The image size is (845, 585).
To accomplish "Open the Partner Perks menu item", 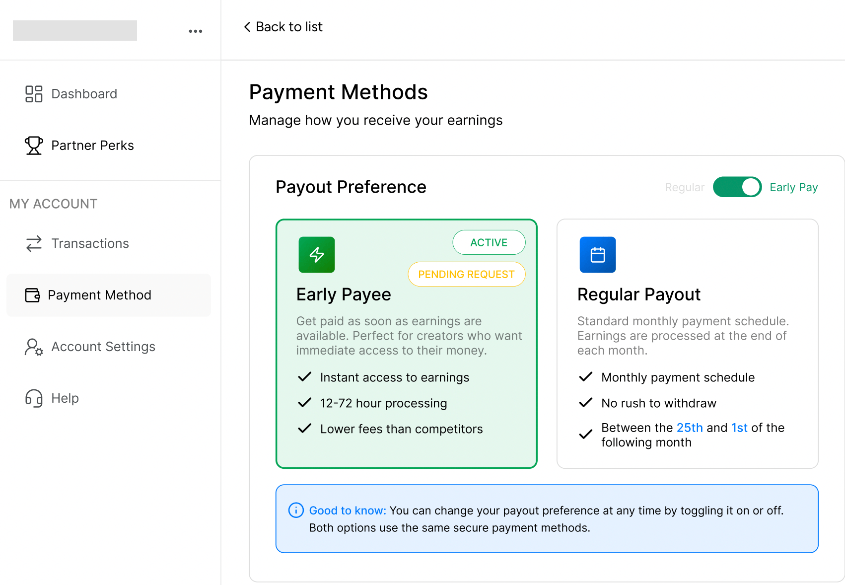I will (x=92, y=146).
